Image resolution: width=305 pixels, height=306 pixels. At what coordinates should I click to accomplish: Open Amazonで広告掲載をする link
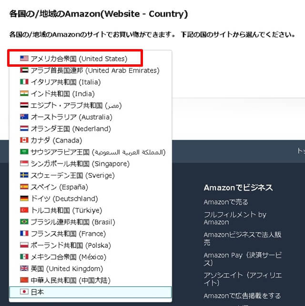tap(242, 296)
